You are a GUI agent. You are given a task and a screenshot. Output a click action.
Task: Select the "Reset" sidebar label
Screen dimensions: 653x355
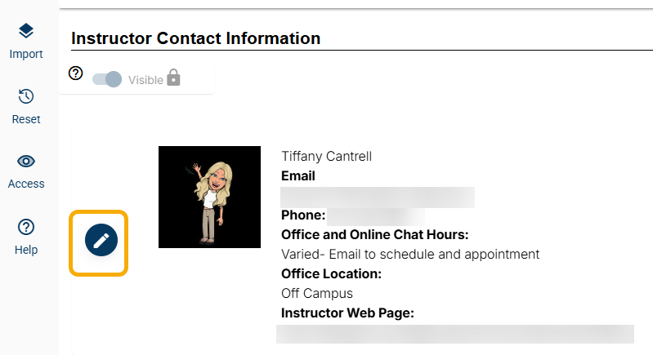(x=26, y=119)
